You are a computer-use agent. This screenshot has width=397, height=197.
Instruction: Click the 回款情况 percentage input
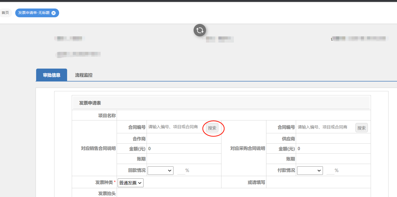pos(181,170)
